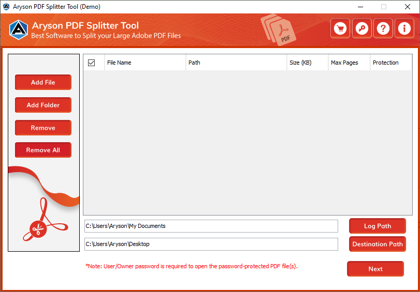420x292 pixels.
Task: Click the PDF pages graphic in banner
Action: [279, 30]
